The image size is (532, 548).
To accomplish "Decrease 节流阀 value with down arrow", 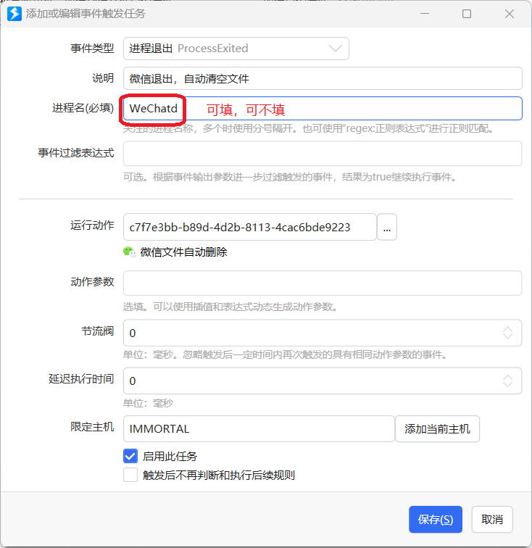I will point(507,336).
